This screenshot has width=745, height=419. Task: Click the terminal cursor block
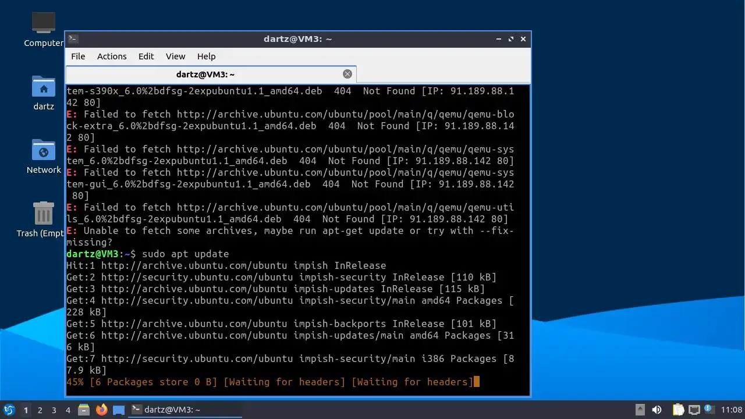(x=477, y=382)
